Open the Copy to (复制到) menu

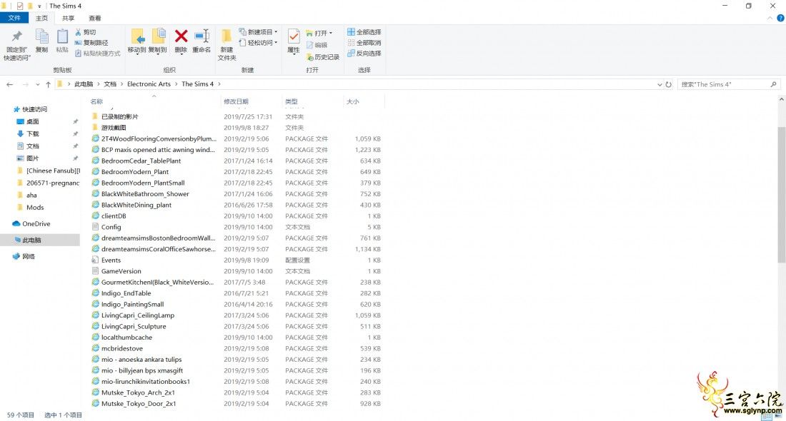(x=158, y=41)
